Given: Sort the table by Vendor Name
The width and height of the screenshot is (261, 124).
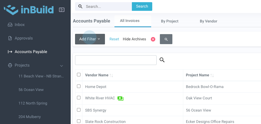Looking at the screenshot, I should [111, 75].
